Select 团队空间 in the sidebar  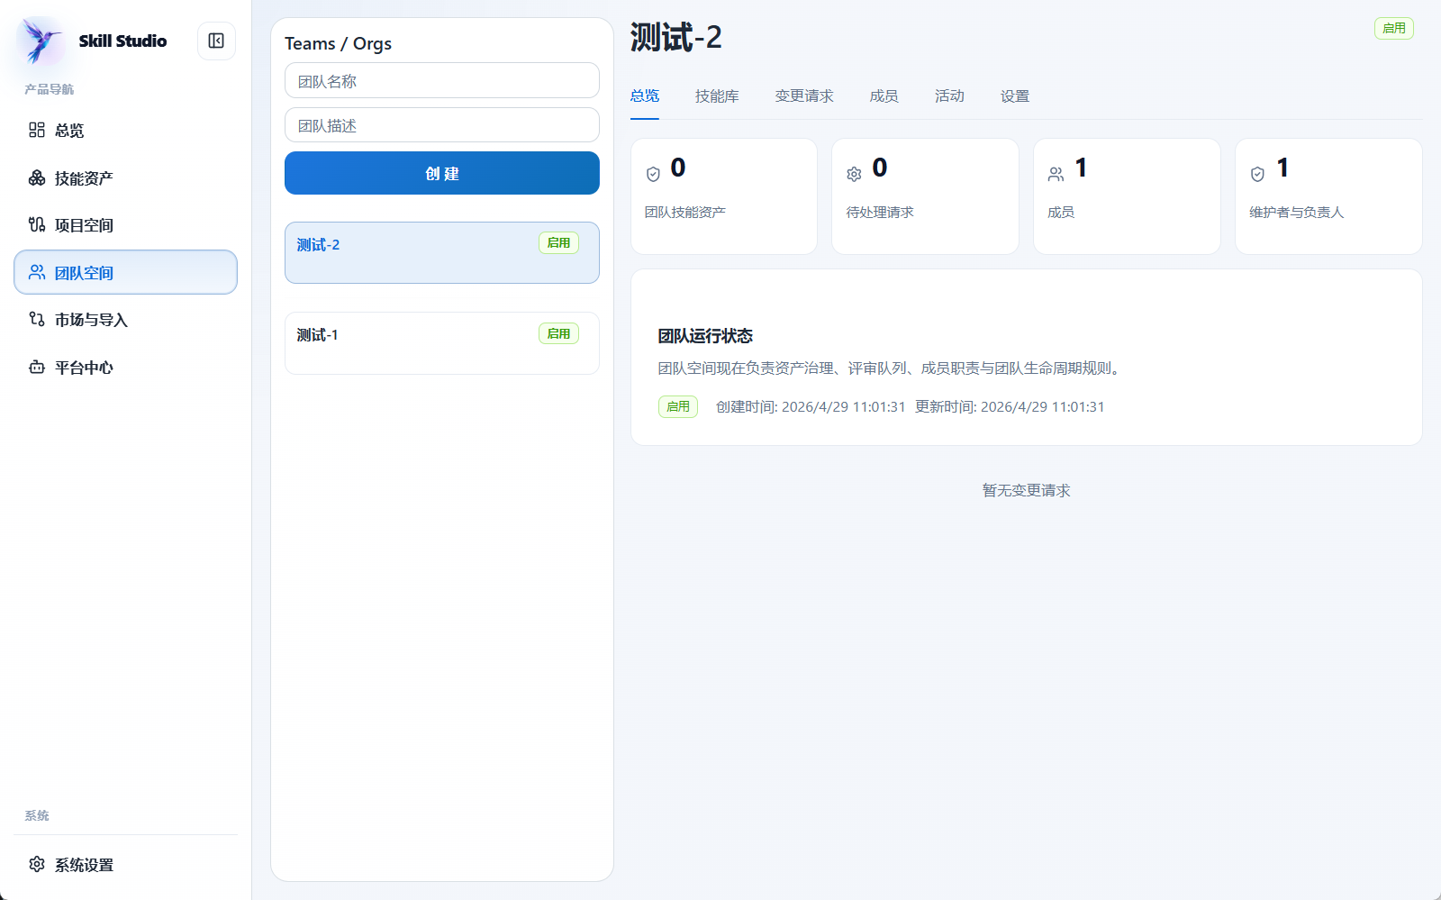125,272
